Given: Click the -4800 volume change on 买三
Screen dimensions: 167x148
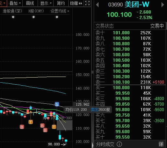Looking at the screenshot, I should pyautogui.click(x=159, y=99).
